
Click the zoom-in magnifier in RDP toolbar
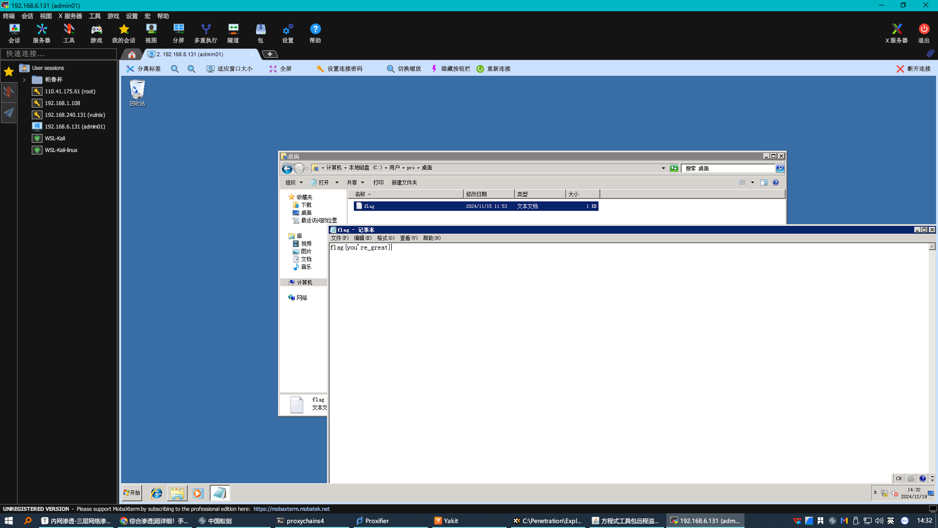[x=174, y=69]
